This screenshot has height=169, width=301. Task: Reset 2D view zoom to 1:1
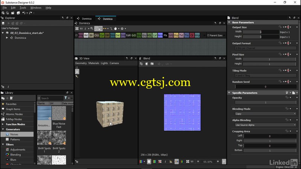[192, 161]
